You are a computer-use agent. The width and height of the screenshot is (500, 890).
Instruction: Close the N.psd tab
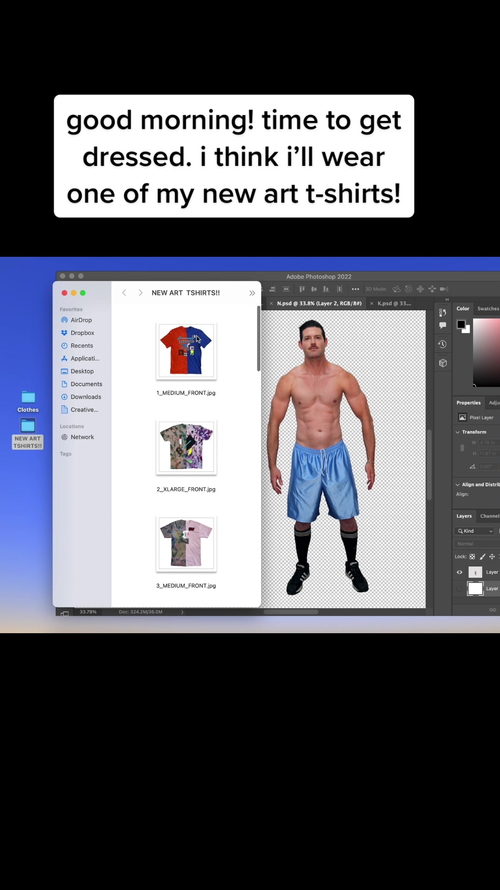[271, 304]
